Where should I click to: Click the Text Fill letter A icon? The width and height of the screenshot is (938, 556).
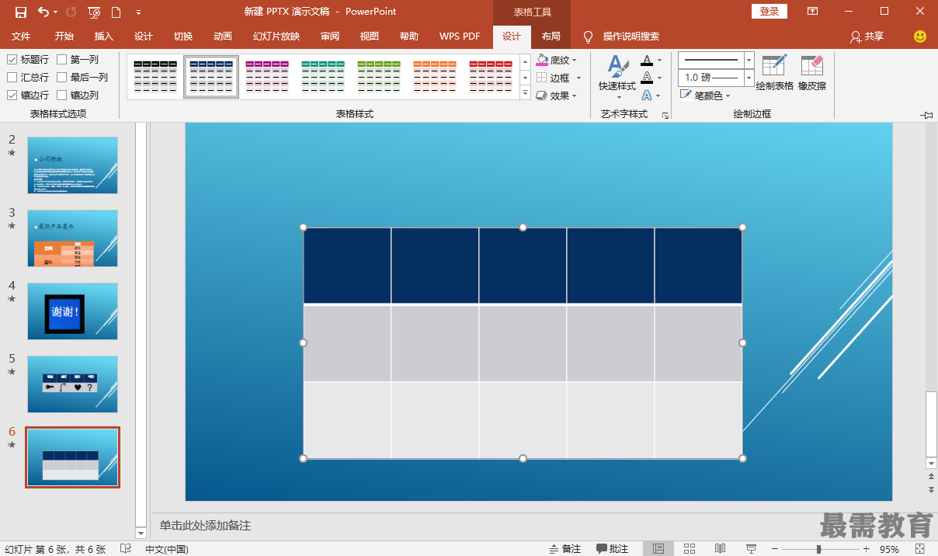pyautogui.click(x=647, y=60)
